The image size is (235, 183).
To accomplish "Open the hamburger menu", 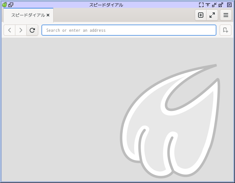I will 226,15.
